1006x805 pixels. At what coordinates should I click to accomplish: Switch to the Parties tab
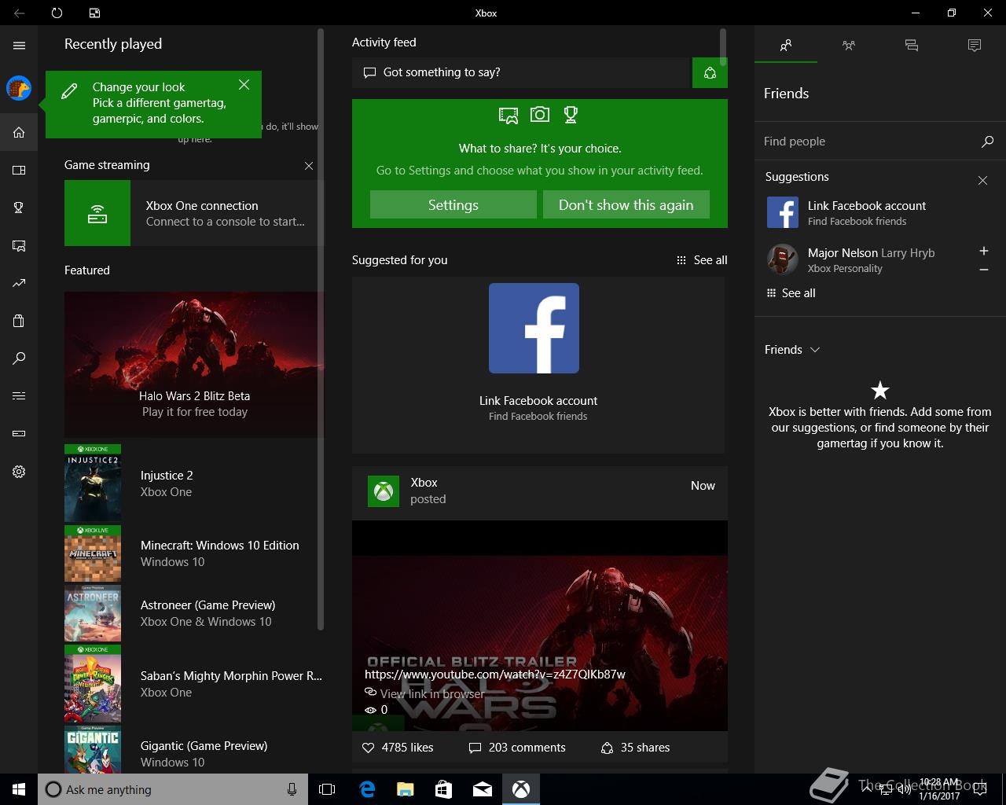849,46
